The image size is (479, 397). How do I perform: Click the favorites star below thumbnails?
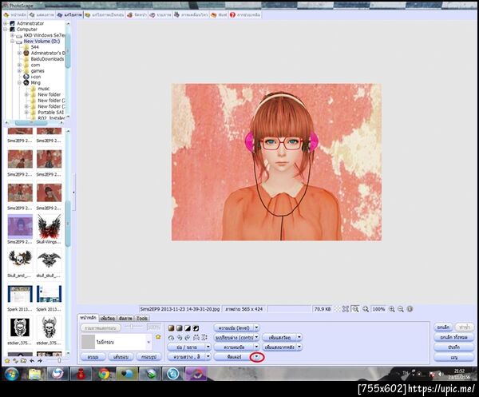(x=7, y=360)
